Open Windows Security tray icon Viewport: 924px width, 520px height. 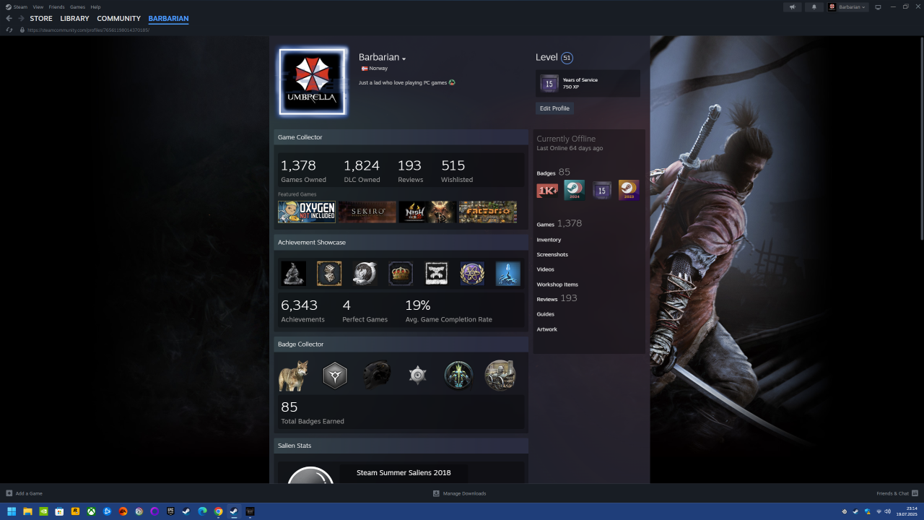867,511
